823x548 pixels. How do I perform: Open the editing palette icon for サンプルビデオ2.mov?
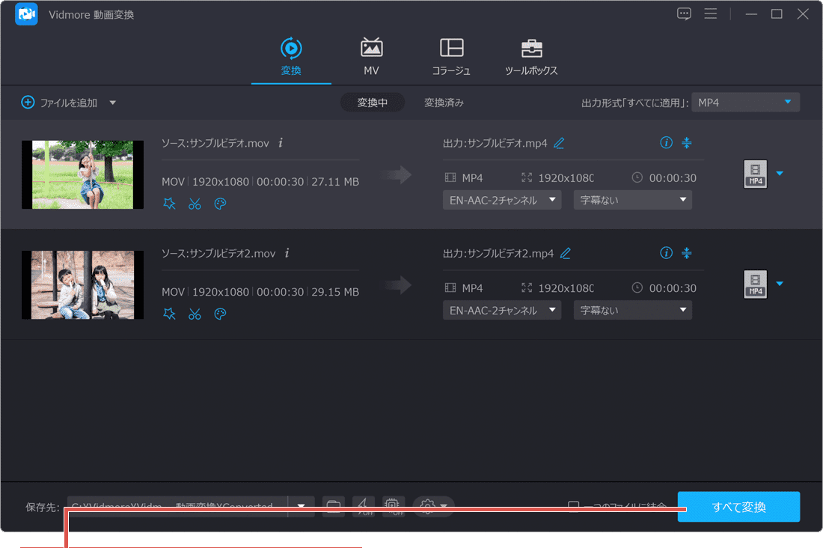point(220,314)
